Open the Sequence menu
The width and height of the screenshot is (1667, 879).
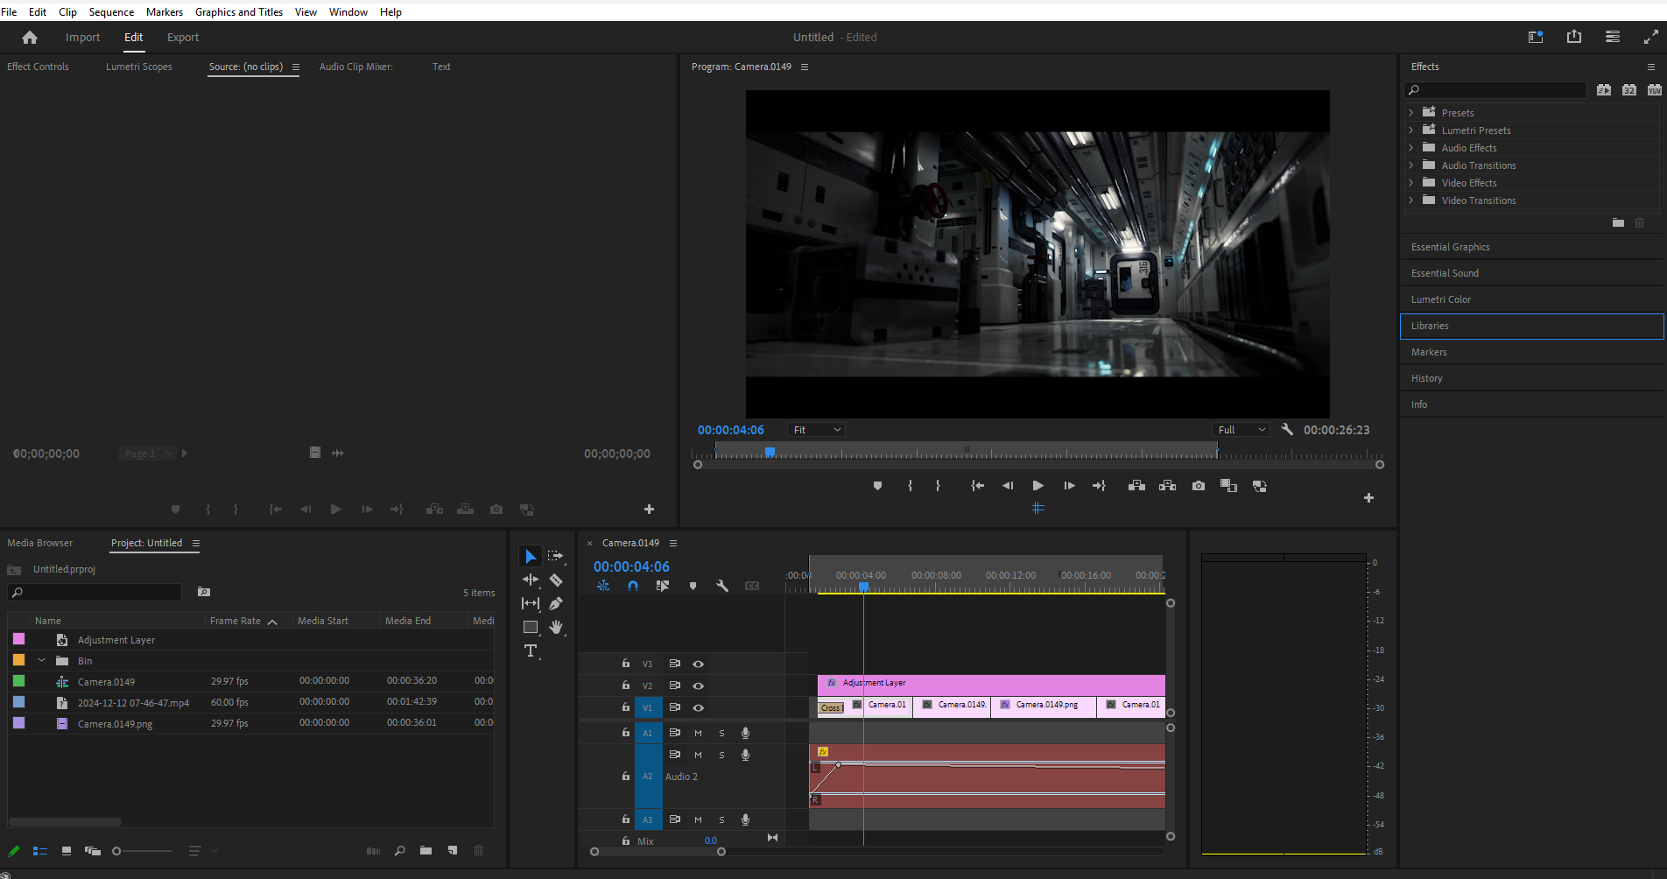(111, 11)
